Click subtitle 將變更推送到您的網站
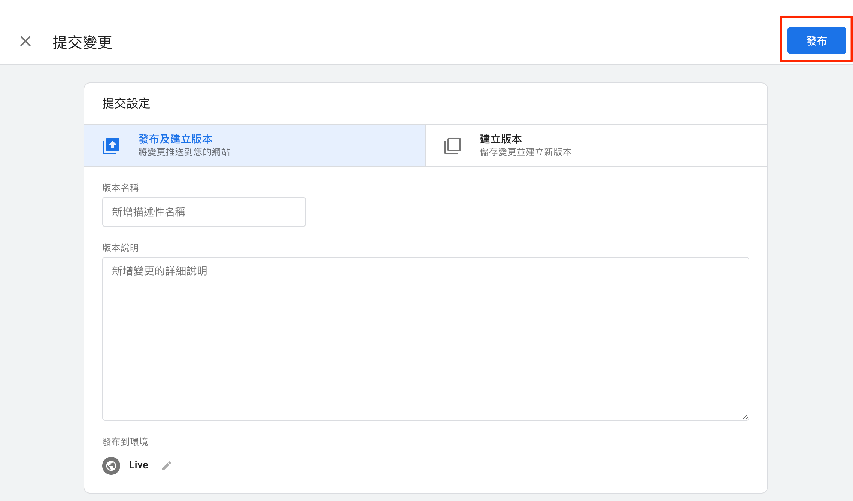This screenshot has width=853, height=501. 184,152
